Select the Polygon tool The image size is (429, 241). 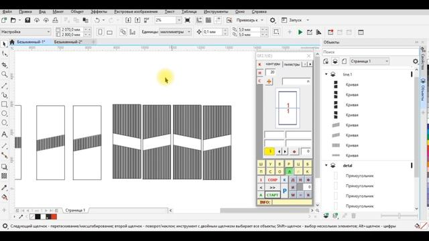pyautogui.click(x=4, y=123)
